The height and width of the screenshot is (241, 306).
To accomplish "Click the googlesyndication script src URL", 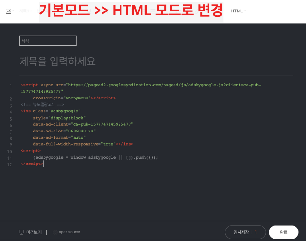I will click(164, 85).
